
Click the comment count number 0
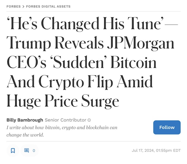[x=34, y=151]
